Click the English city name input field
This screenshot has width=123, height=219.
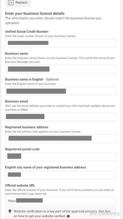click(x=61, y=175)
